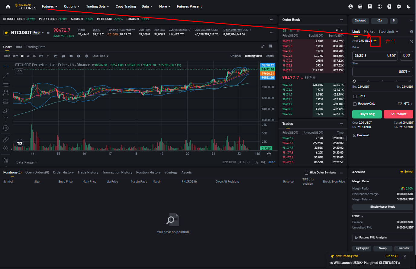This screenshot has width=416, height=269.
Task: Select the zoom in tool
Action: (x=6, y=148)
